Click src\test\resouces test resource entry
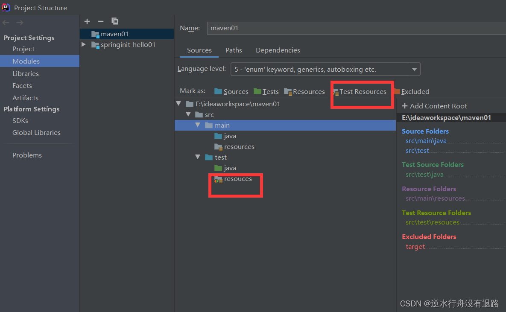 click(433, 222)
